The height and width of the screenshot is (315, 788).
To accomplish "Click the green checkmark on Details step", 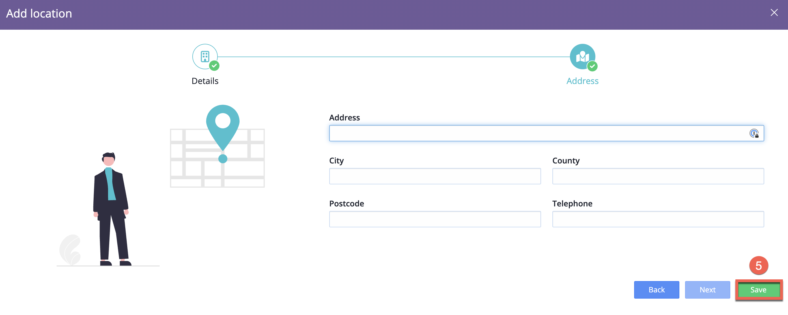I will click(x=214, y=65).
